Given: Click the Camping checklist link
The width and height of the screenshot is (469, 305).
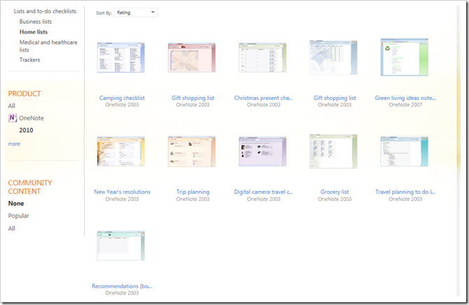Looking at the screenshot, I should pyautogui.click(x=122, y=98).
